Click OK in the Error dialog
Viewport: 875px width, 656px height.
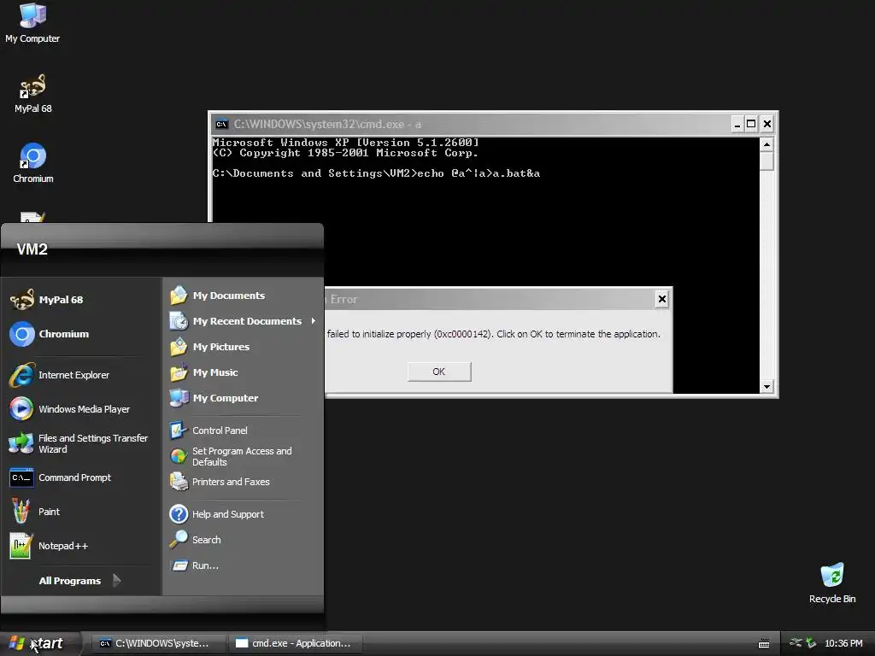click(439, 372)
